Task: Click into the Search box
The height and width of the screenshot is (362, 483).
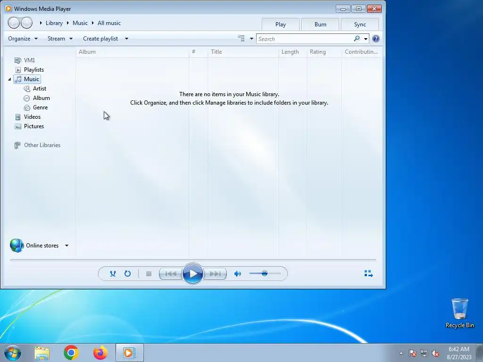Action: [x=305, y=39]
